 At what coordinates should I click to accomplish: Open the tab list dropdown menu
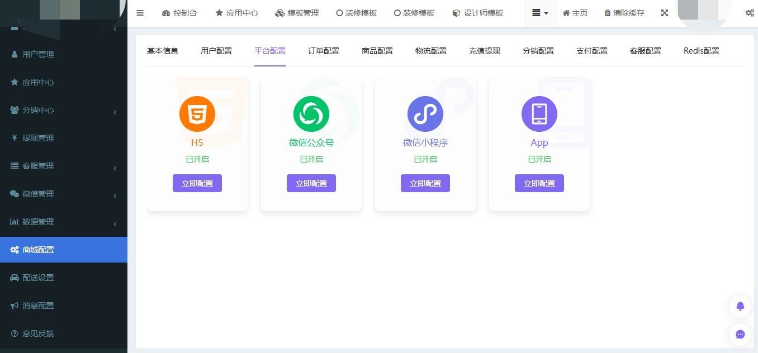point(540,13)
